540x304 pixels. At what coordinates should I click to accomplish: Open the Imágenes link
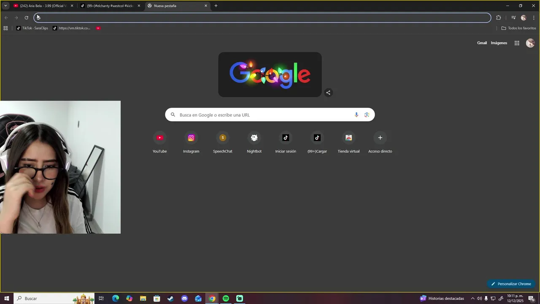tap(499, 43)
